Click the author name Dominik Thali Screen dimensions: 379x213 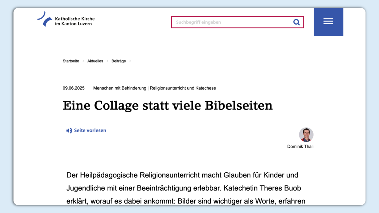[300, 146]
